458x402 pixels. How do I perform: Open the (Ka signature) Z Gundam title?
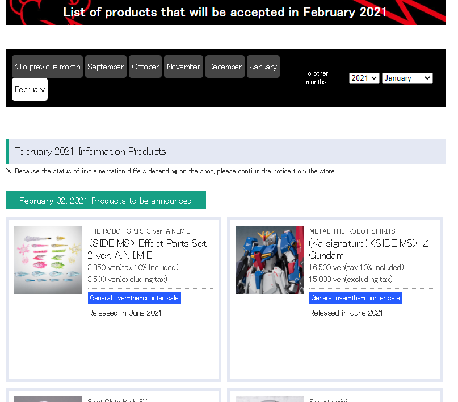[x=369, y=249]
